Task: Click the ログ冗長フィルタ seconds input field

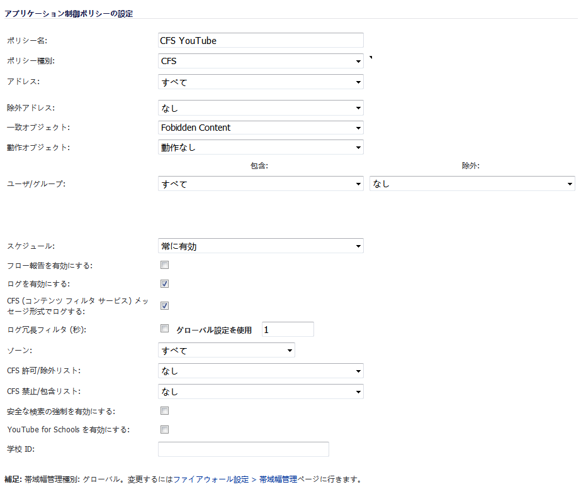Action: click(x=288, y=329)
